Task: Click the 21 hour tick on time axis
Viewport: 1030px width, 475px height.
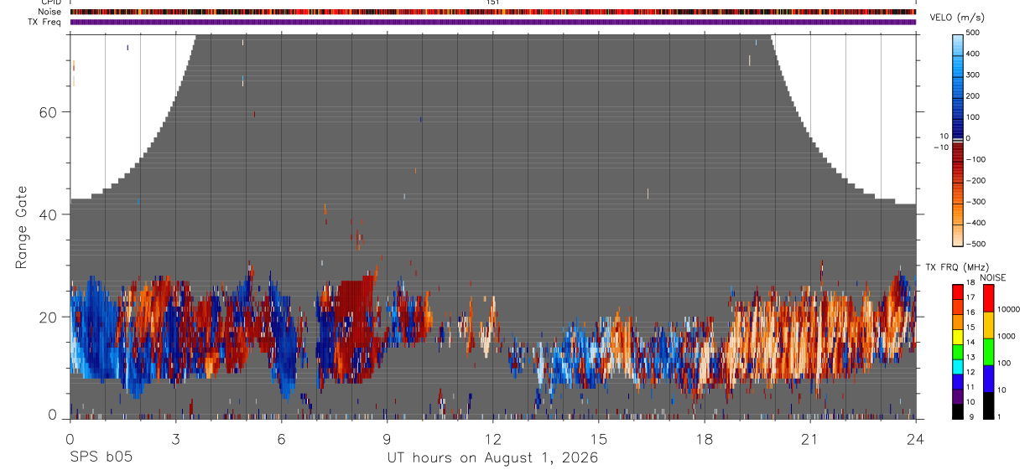Action: coord(809,438)
